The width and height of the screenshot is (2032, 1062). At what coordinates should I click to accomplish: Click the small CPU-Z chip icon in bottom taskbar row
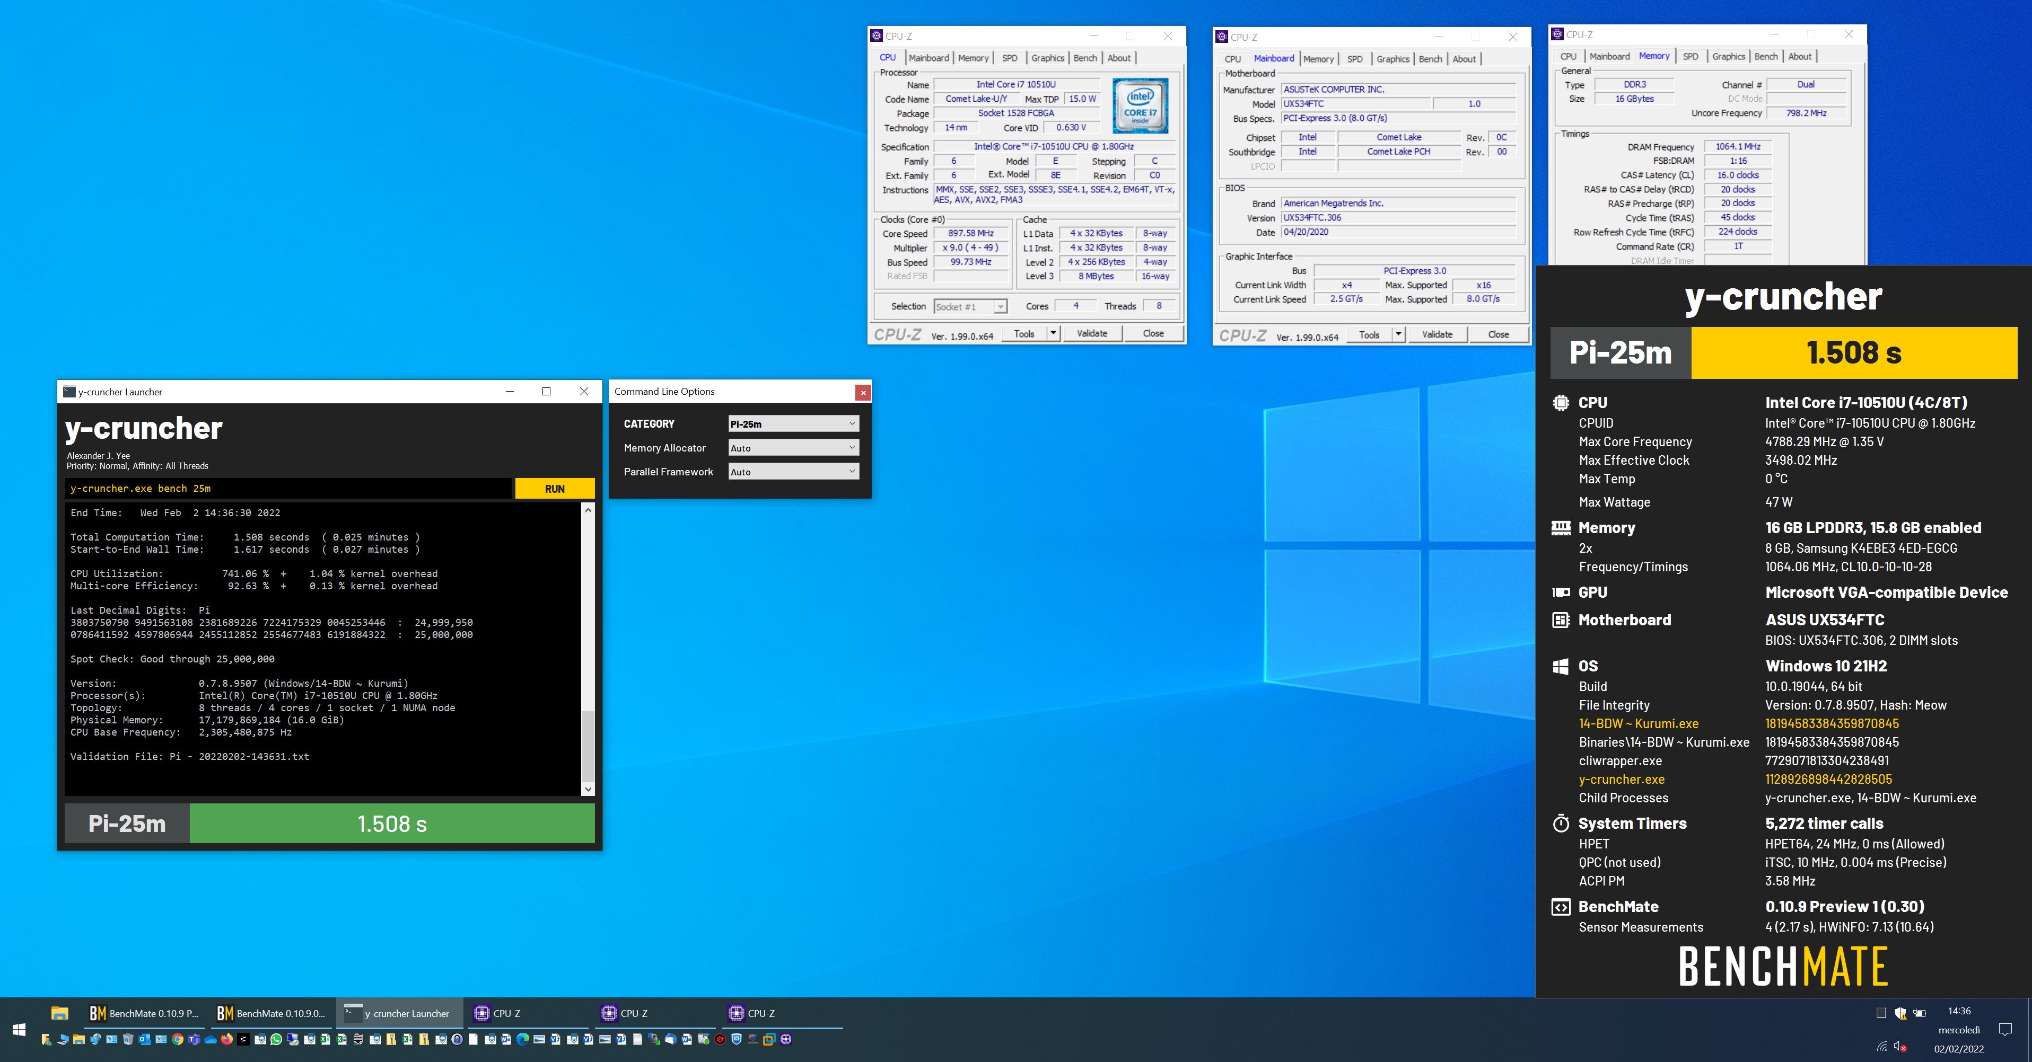tap(786, 1039)
